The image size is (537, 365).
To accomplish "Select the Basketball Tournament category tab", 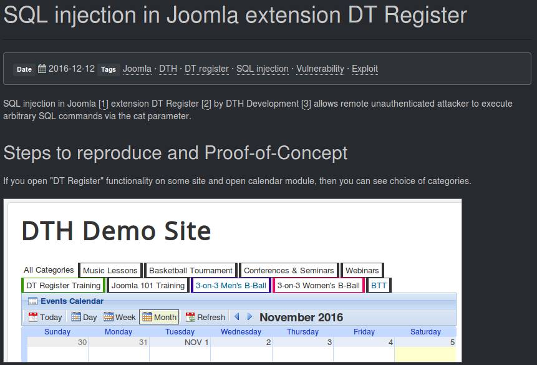I will point(191,270).
